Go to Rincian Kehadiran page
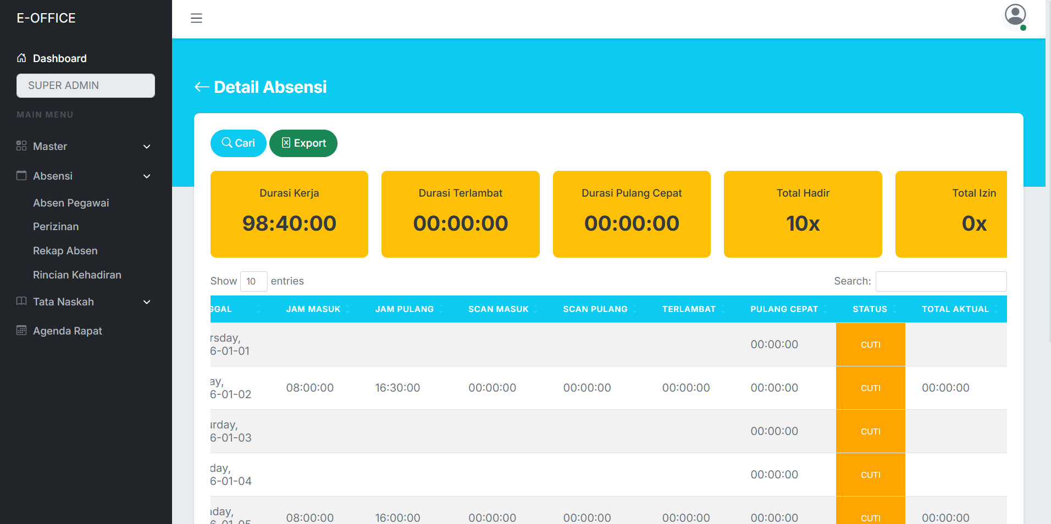Screen dimensions: 1051x524 click(77, 275)
